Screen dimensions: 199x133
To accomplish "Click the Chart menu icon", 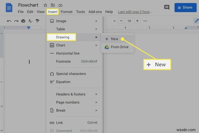I will point(52,45).
